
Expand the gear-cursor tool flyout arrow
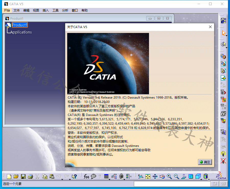point(227,48)
